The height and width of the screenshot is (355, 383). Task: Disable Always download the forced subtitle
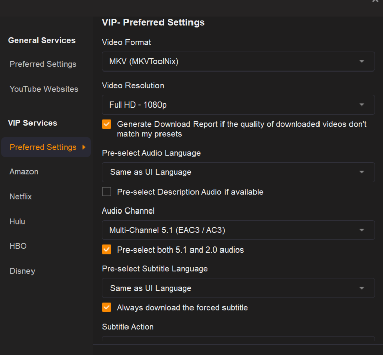pos(107,307)
